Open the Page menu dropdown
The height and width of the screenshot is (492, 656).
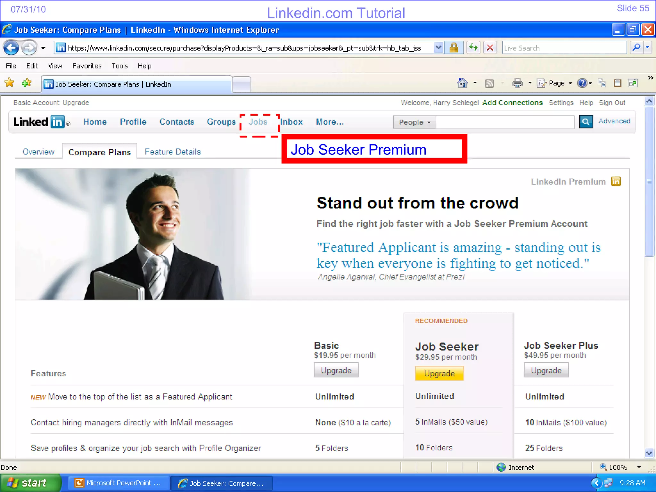(555, 83)
